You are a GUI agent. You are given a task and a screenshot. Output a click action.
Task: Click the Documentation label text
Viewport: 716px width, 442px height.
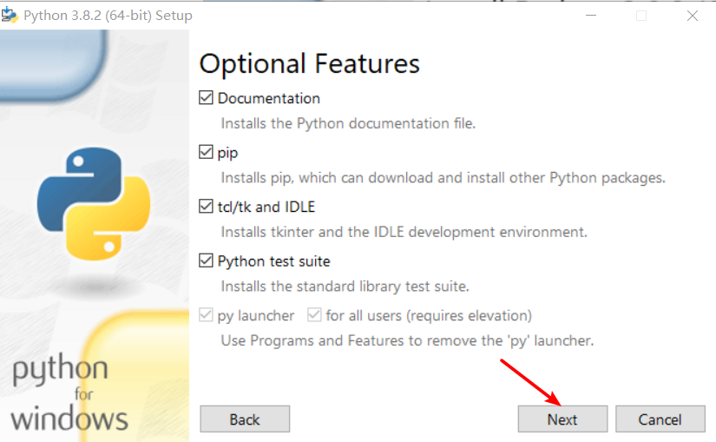[x=268, y=98]
